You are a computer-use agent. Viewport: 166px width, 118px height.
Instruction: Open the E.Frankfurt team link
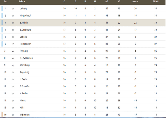tap(25, 86)
